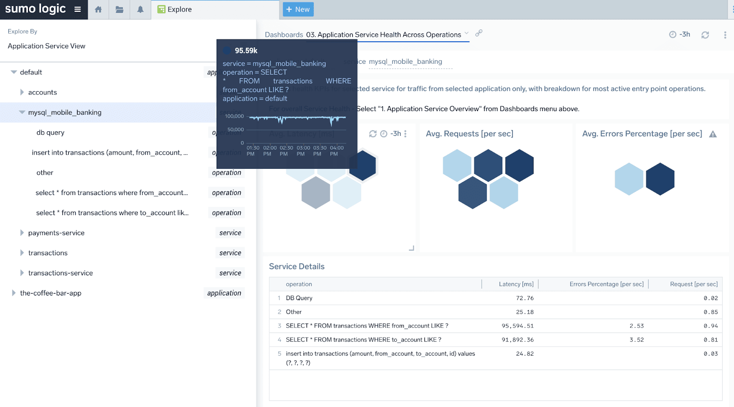Viewport: 734px width, 407px height.
Task: Click the errors percentage value 3.52
Action: (x=637, y=340)
